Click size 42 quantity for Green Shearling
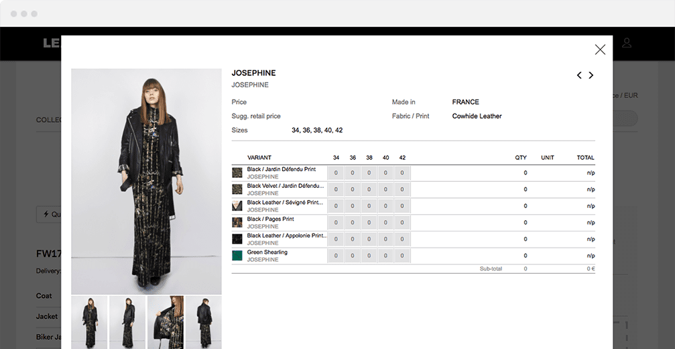675x349 pixels. tap(402, 256)
